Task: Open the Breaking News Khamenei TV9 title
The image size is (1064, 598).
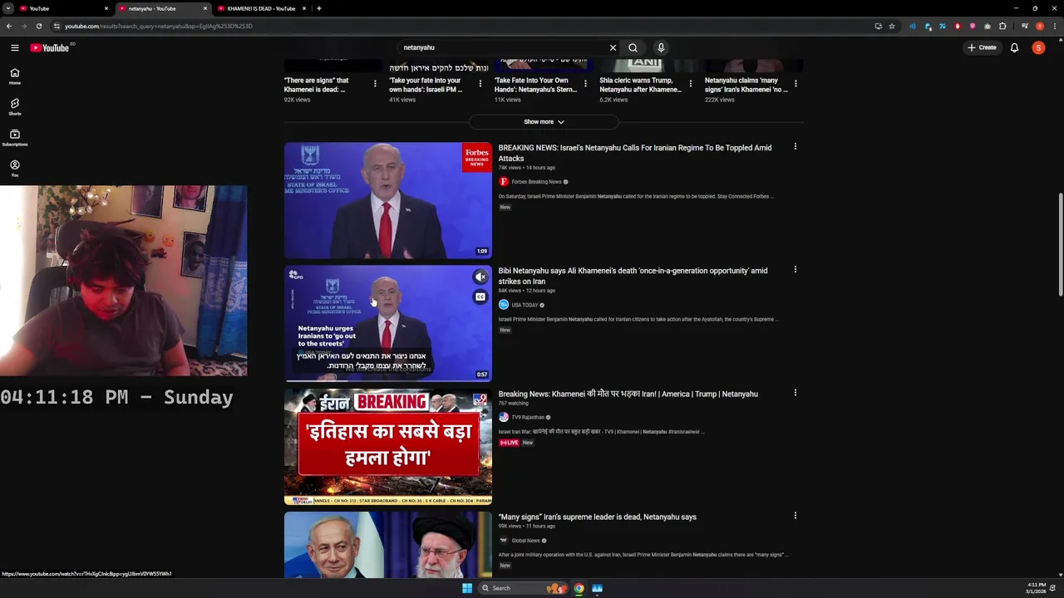Action: click(x=628, y=394)
